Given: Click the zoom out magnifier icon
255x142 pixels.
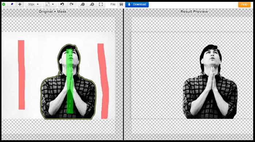Looking at the screenshot, I should (x=92, y=4).
